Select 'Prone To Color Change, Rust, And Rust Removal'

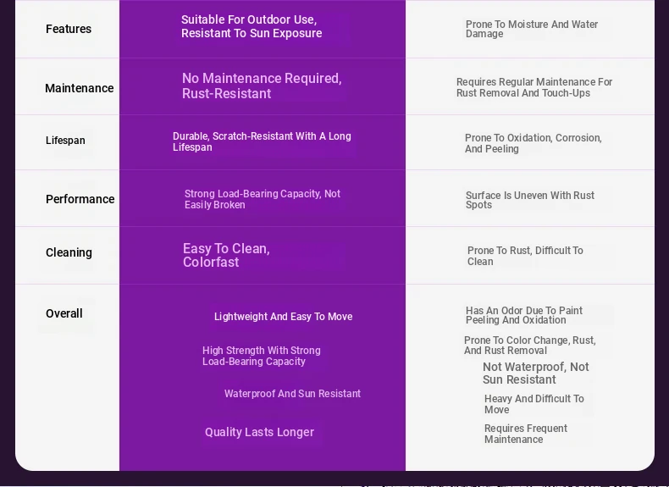529,346
